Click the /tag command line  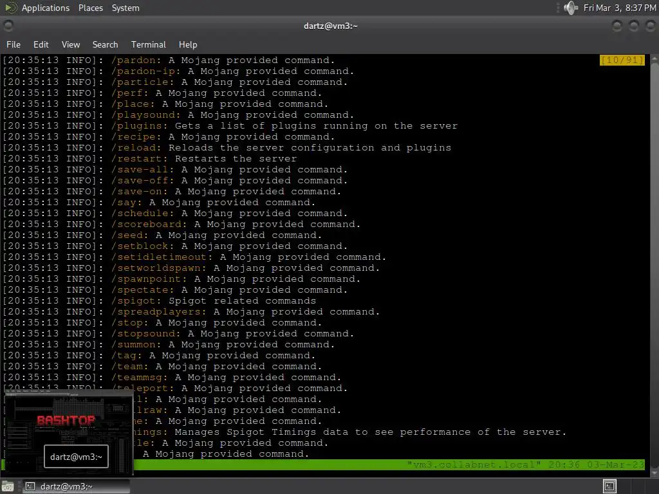160,355
